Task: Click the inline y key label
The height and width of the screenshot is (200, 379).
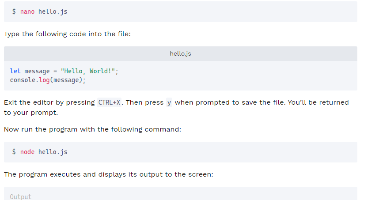Action: 169,102
